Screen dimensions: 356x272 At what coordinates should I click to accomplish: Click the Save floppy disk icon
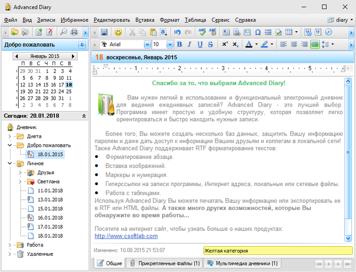pos(104,32)
